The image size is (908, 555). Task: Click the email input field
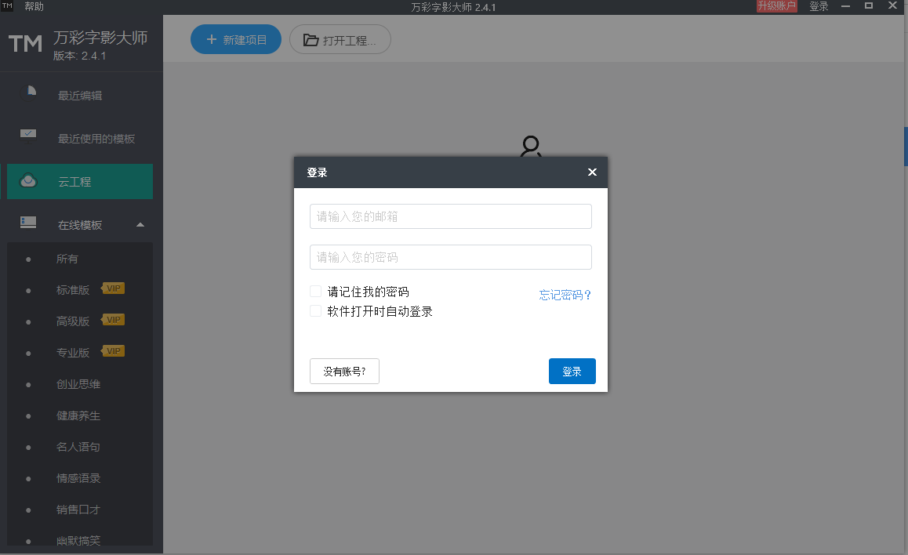coord(450,216)
